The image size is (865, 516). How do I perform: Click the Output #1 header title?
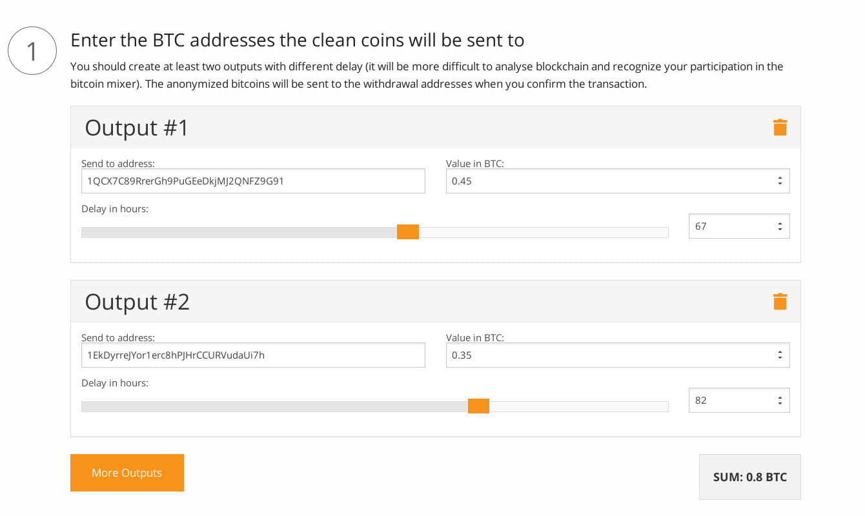(x=137, y=127)
